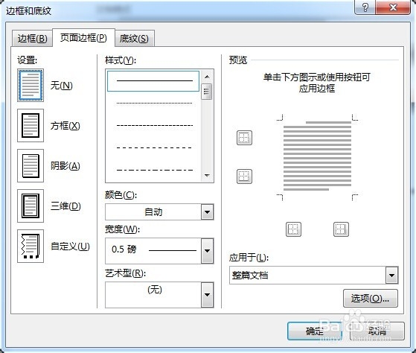Click the 自定义(U) setting label
The height and width of the screenshot is (353, 416).
pos(70,247)
